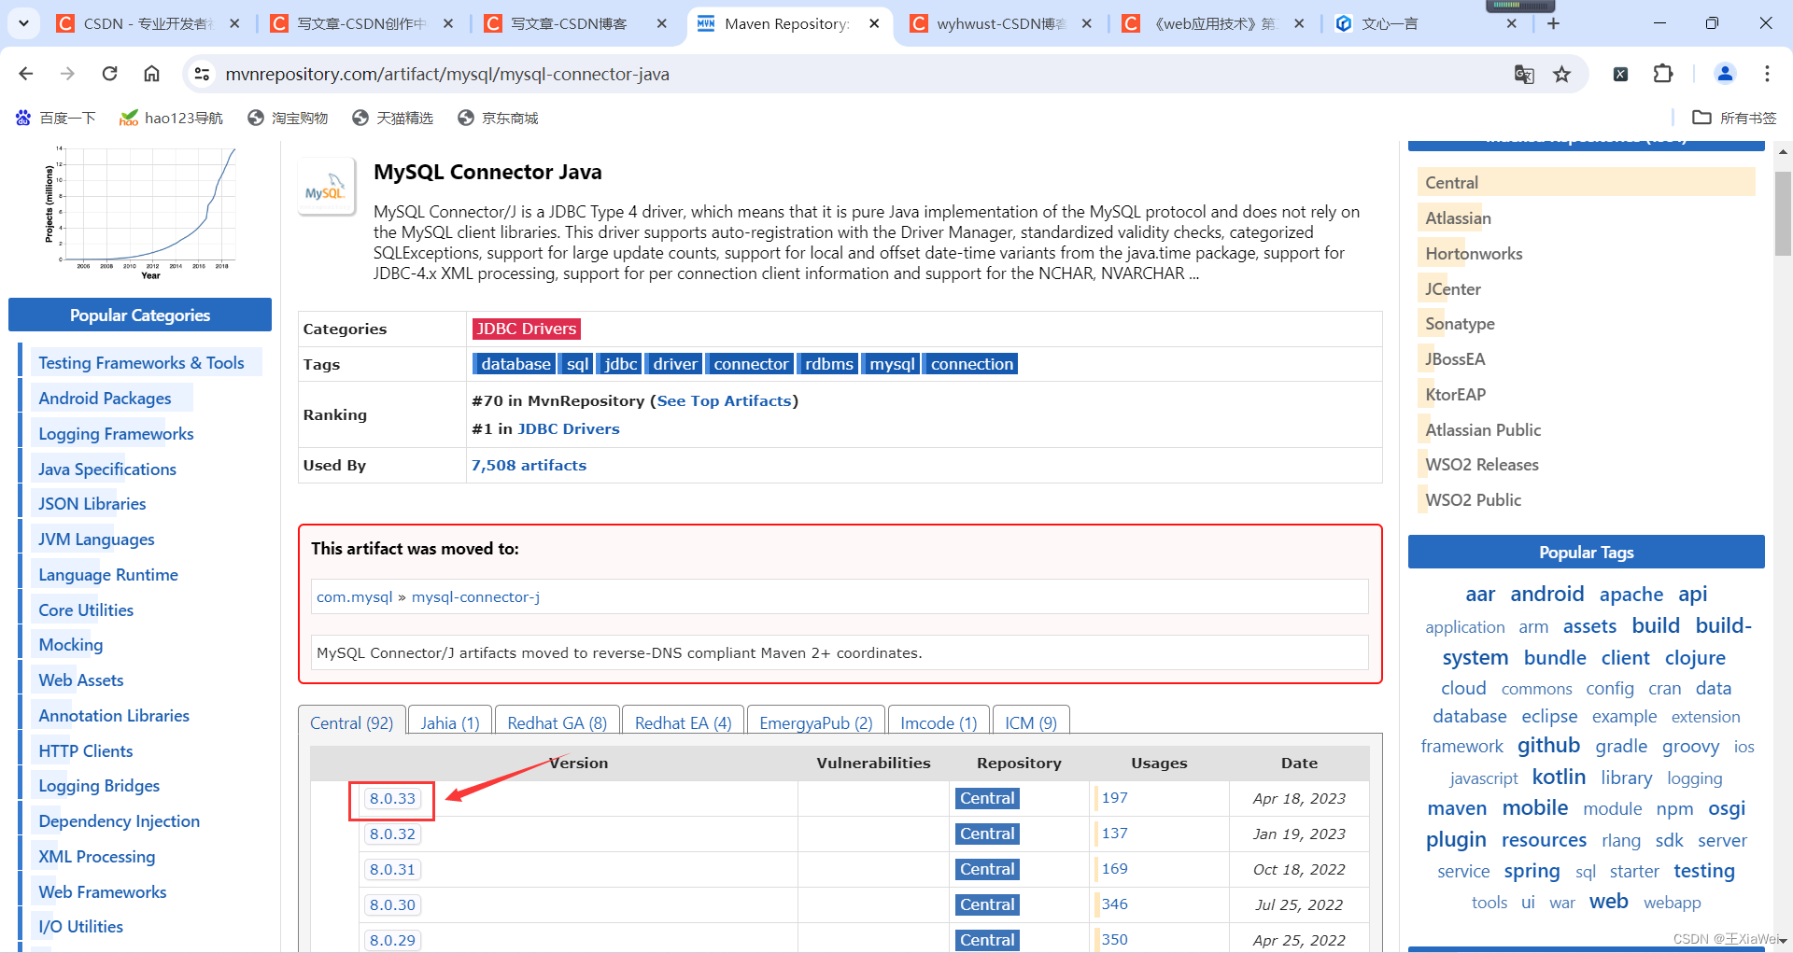Click the projects growth chart image
Image resolution: width=1793 pixels, height=953 pixels.
click(x=140, y=212)
